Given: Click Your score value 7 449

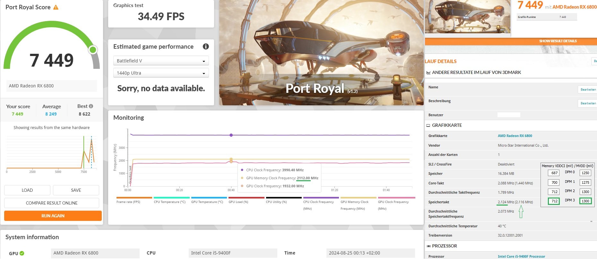Looking at the screenshot, I should tap(17, 114).
